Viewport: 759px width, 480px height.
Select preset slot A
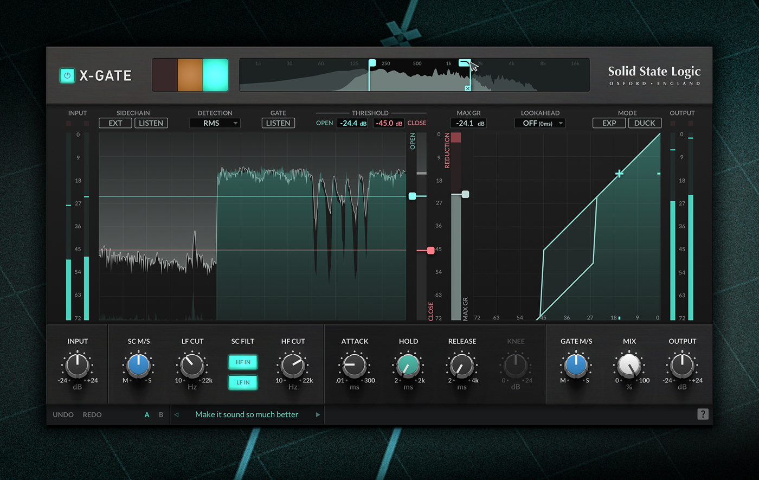point(147,415)
